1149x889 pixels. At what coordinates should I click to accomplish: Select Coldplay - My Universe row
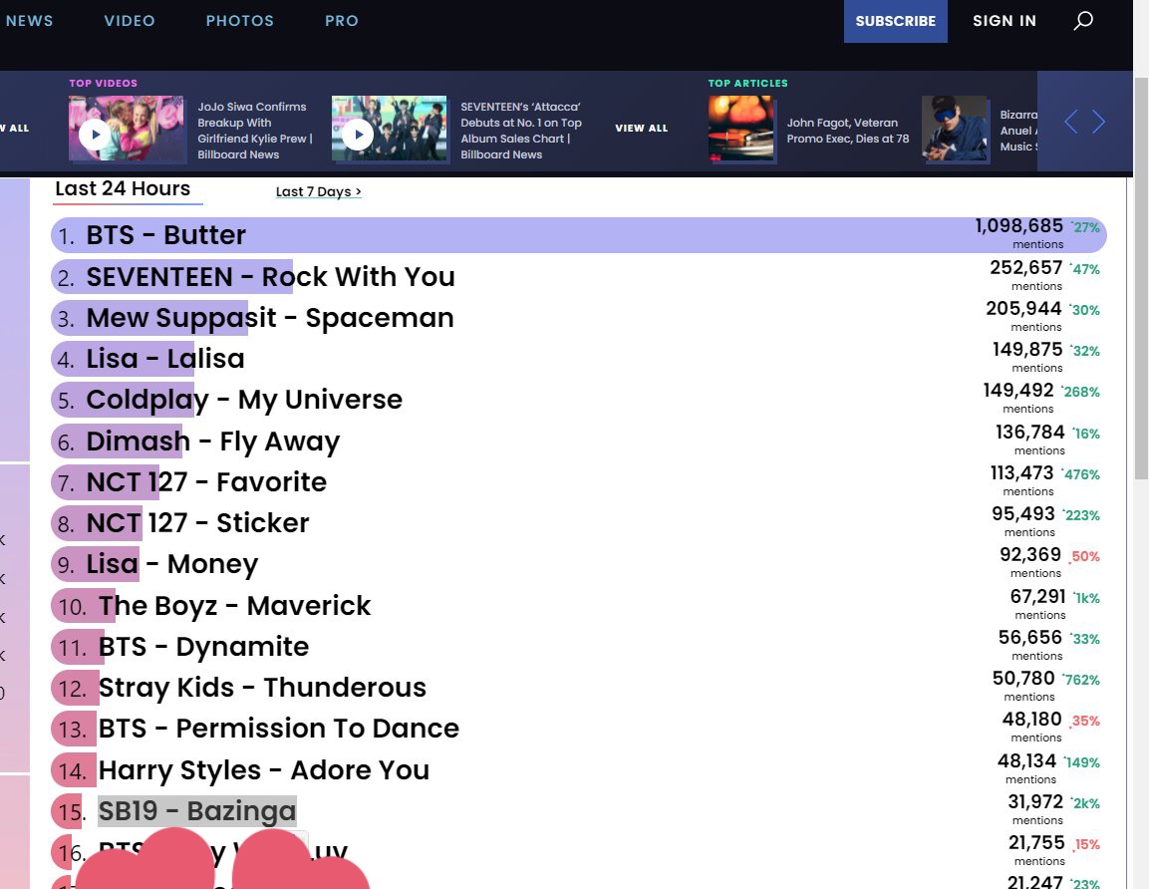[579, 401]
